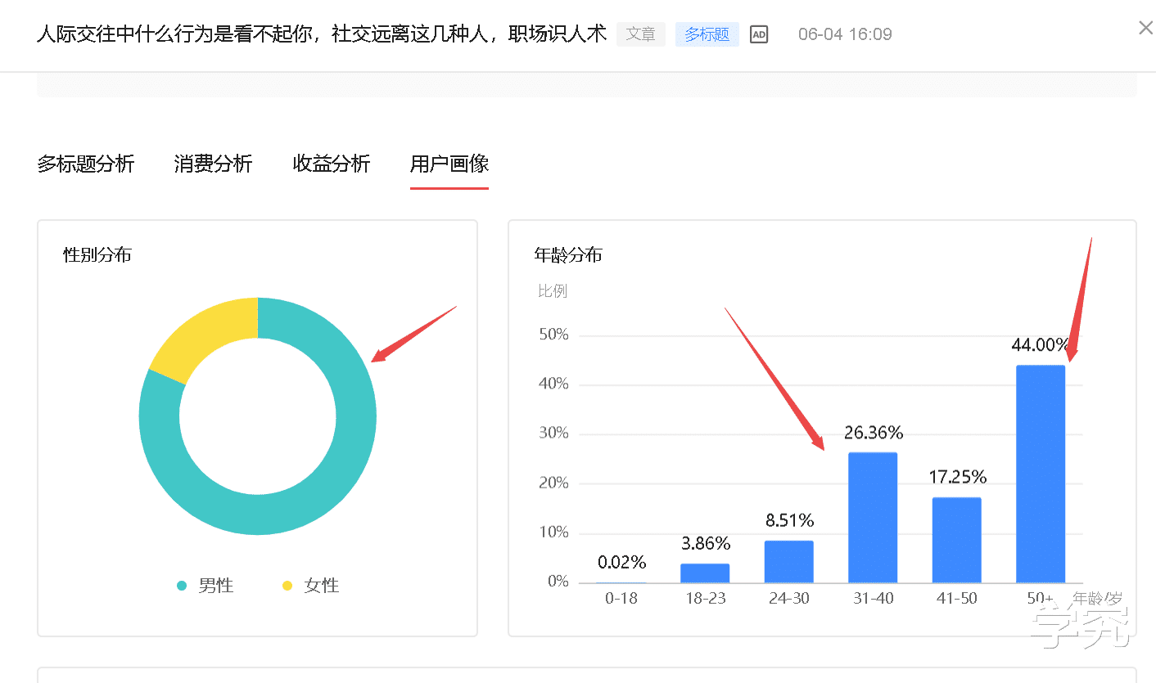
Task: Toggle 男性 series visibility in gender chart
Action: (205, 586)
